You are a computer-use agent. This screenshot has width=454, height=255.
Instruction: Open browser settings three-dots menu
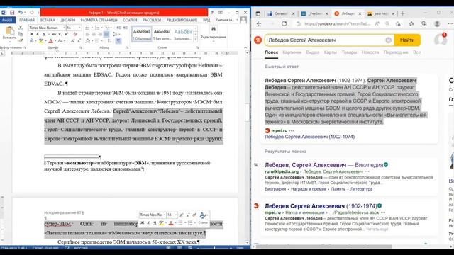[x=450, y=23]
